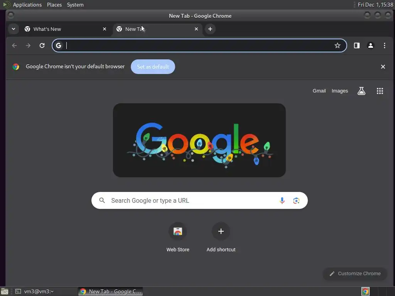Click the show desktop icon in taskbar
Screen dimensions: 395x296
[x=4, y=291]
